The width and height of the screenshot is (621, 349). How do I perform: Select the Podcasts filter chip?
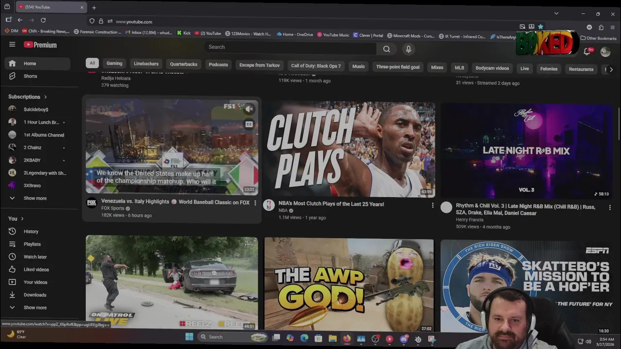click(218, 65)
